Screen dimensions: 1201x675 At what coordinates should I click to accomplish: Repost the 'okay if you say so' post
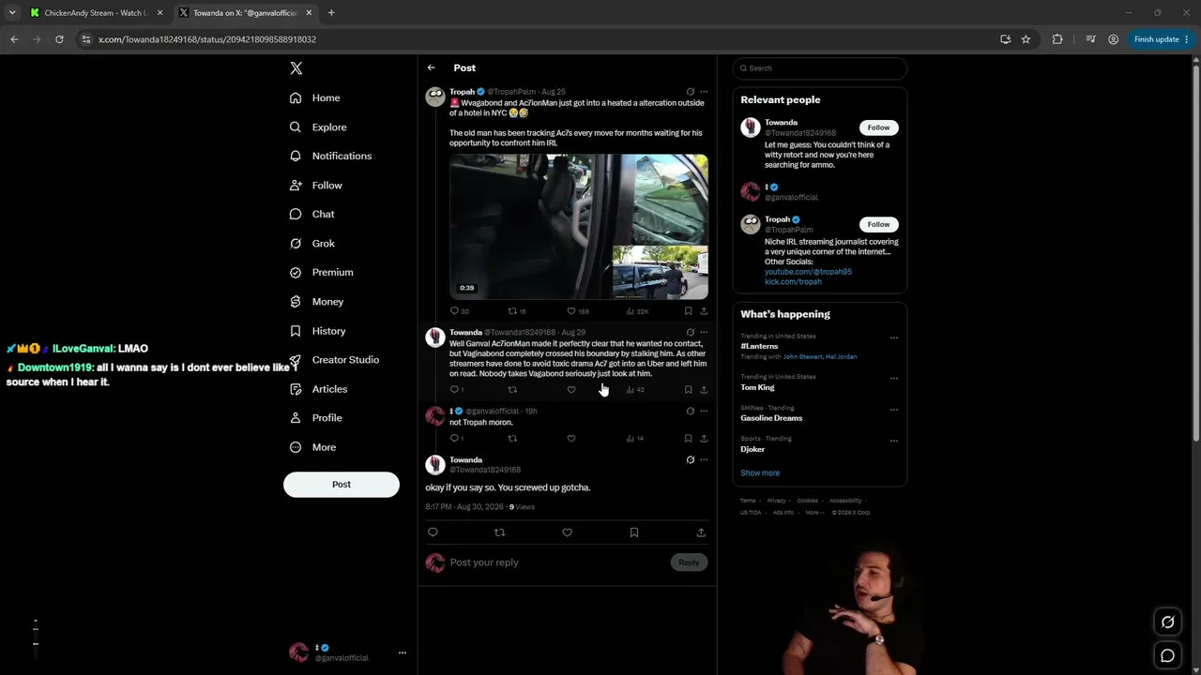[499, 532]
